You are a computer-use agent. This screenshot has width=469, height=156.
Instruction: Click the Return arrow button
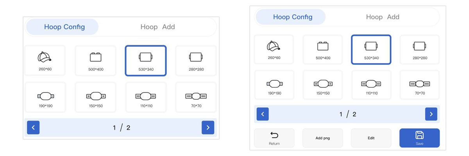pyautogui.click(x=274, y=138)
